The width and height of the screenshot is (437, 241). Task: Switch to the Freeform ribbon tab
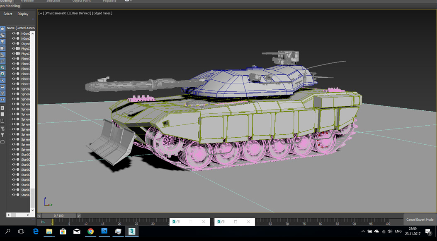[x=27, y=1]
